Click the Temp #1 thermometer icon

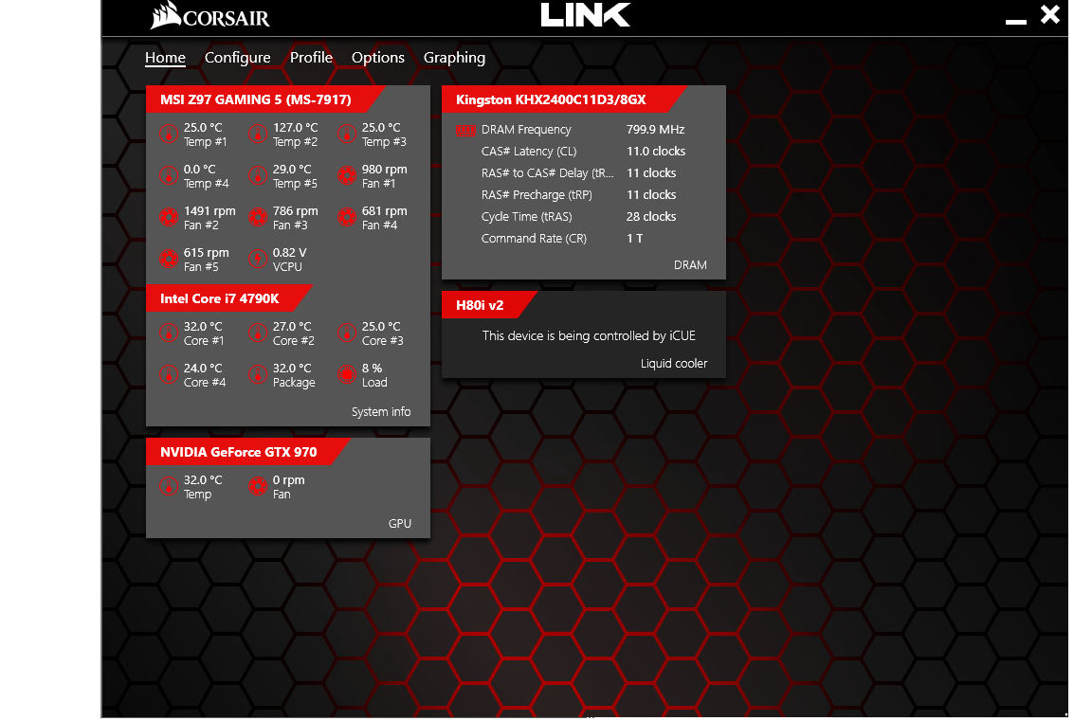pos(169,134)
